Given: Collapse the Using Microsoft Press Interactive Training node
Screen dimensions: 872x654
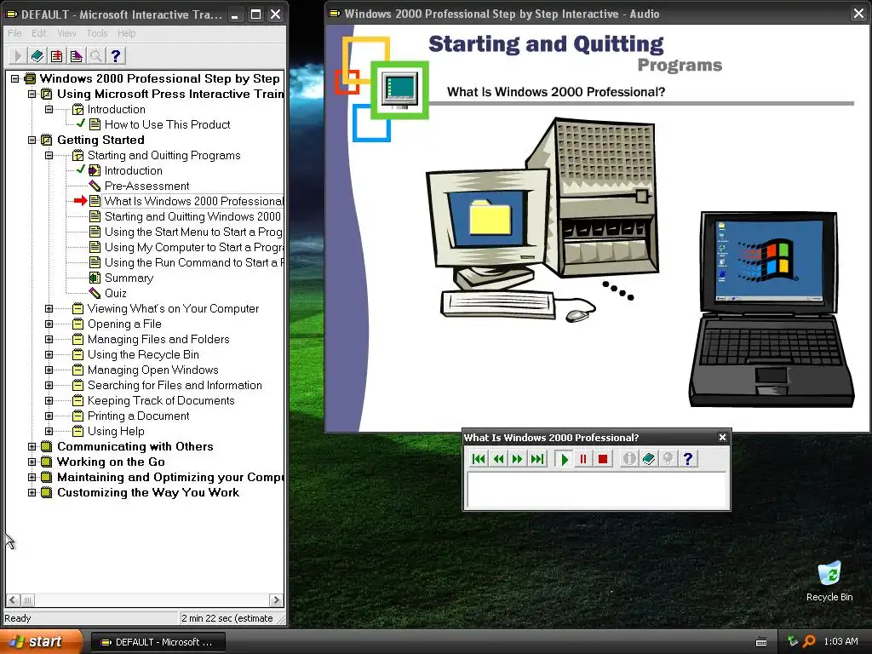Looking at the screenshot, I should 32,94.
